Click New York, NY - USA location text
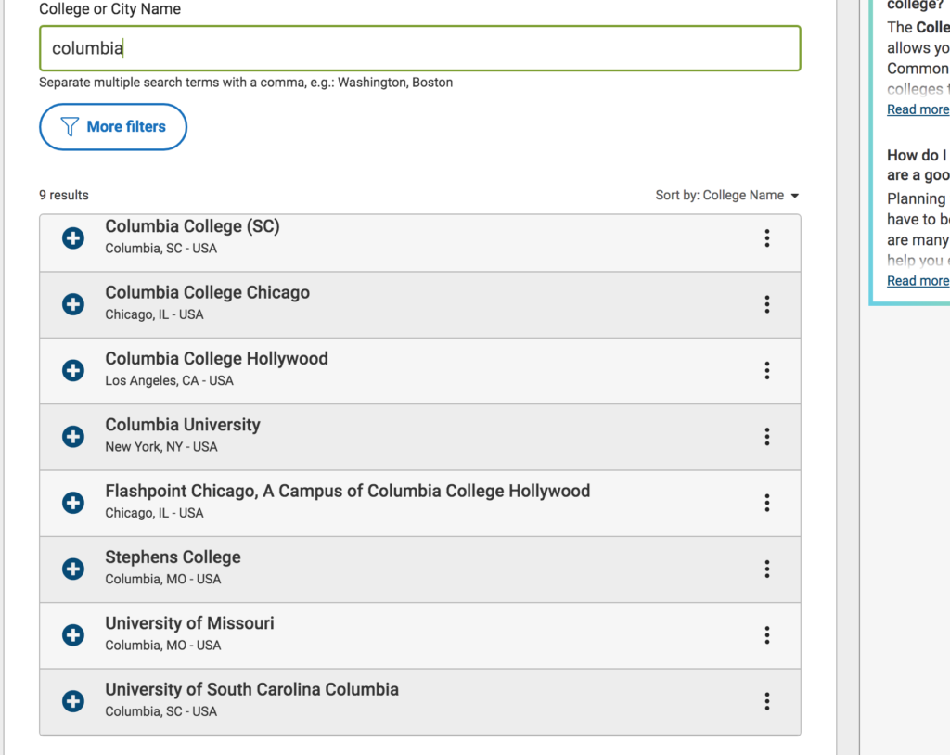 coord(161,446)
